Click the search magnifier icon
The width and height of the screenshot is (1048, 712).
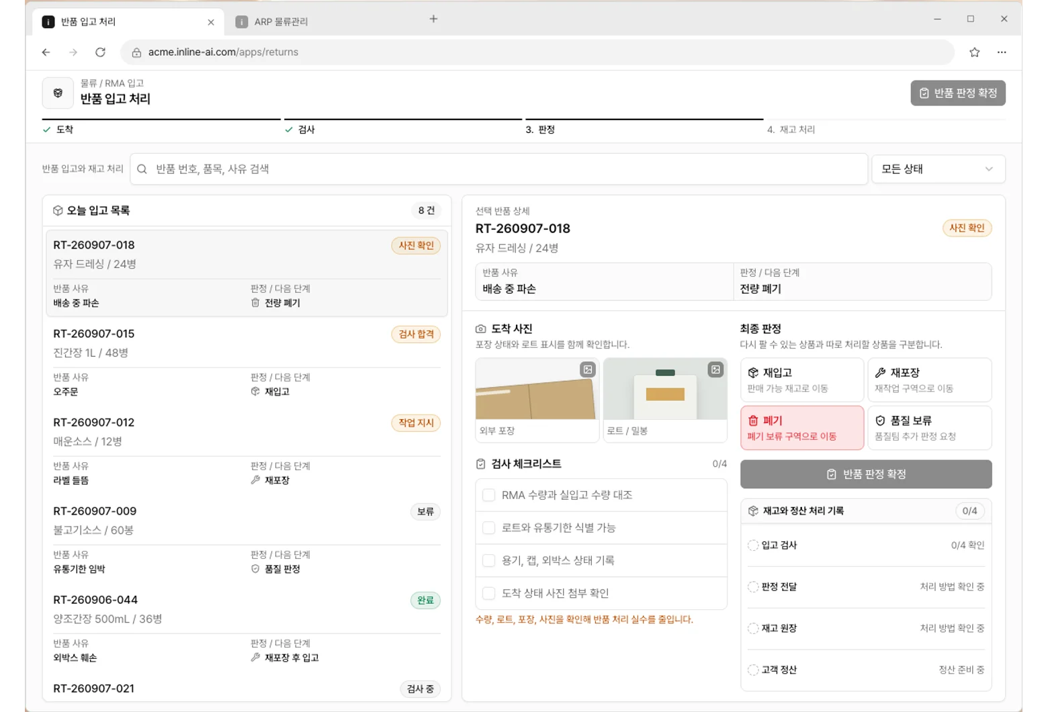[142, 169]
